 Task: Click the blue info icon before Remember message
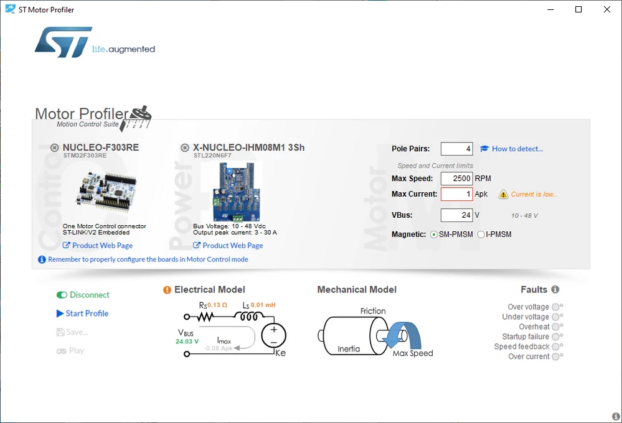click(42, 259)
